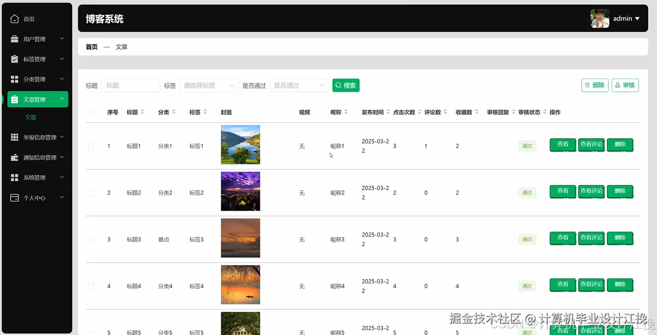Open the 请选择标签 dropdown

209,85
